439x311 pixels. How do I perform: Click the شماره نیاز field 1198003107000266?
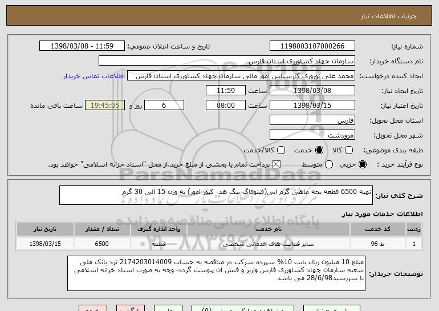coord(312,46)
